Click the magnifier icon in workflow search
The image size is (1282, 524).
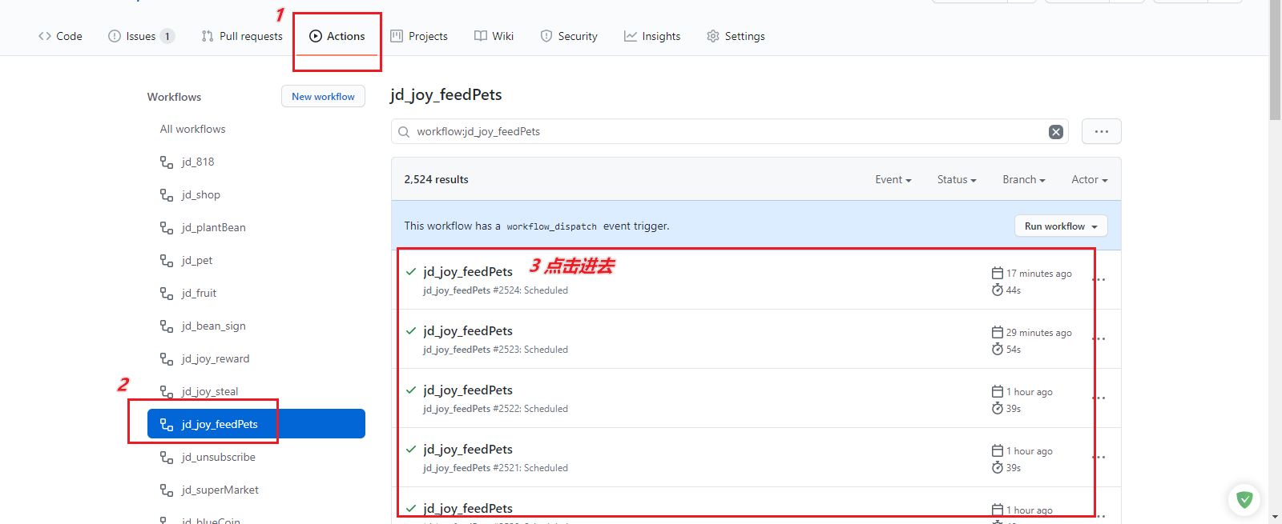404,132
